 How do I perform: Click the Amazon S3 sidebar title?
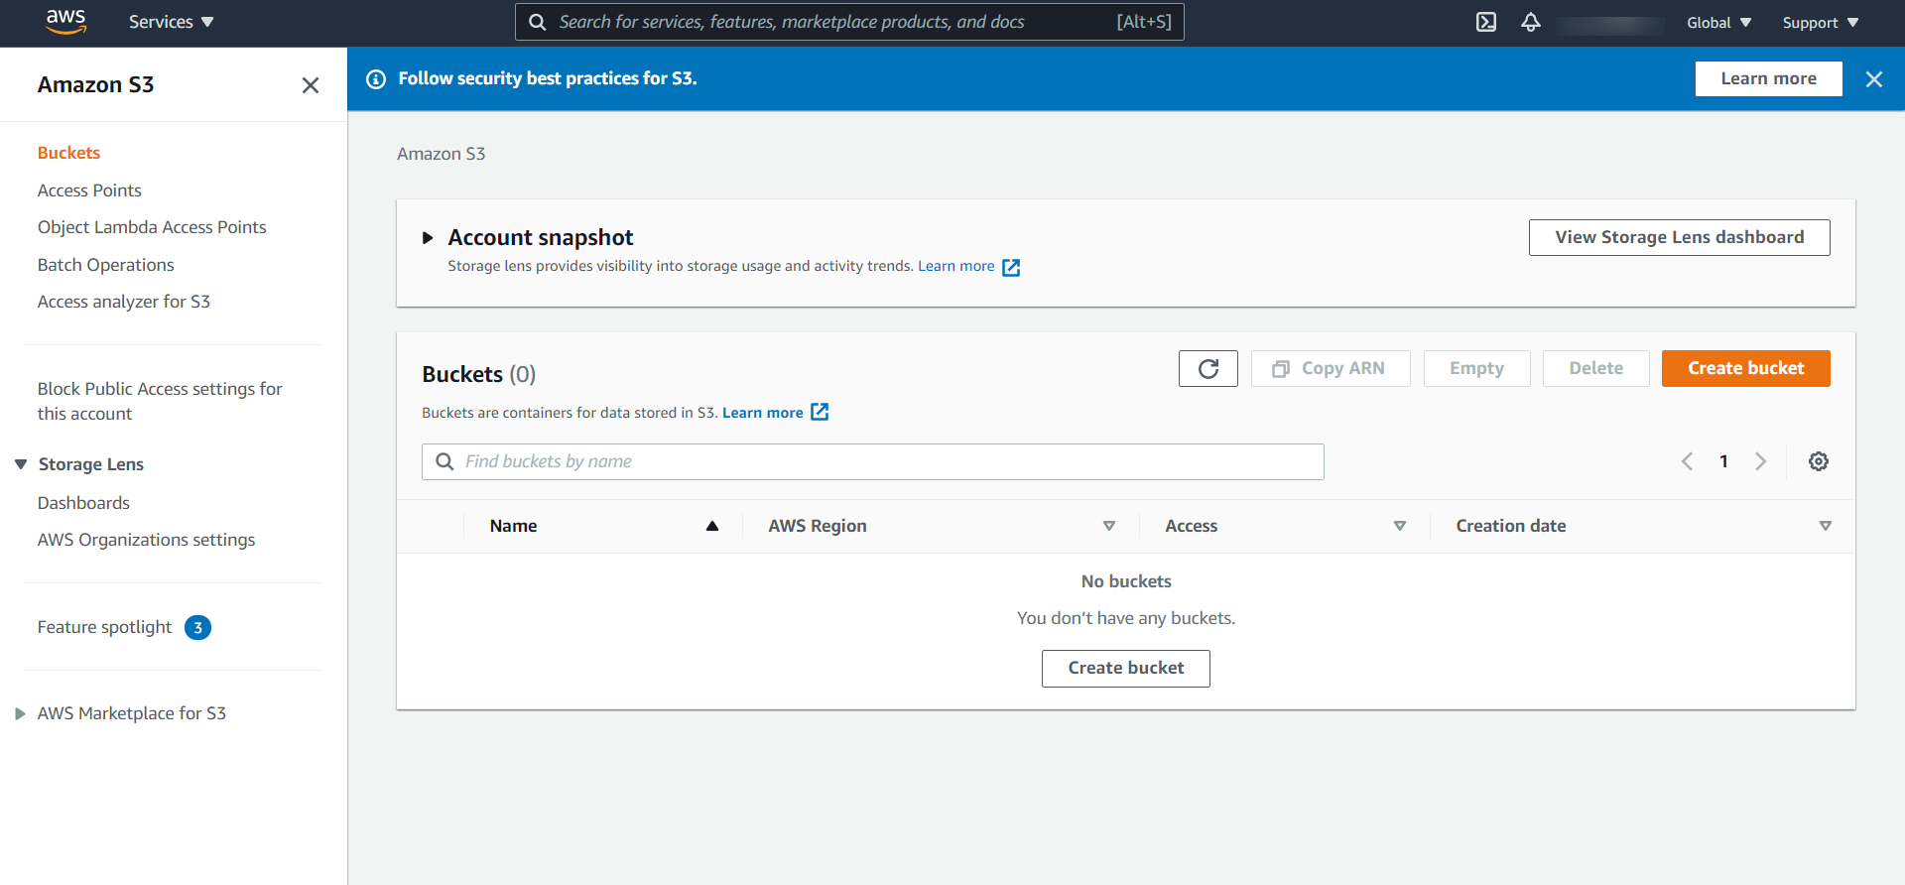(95, 85)
